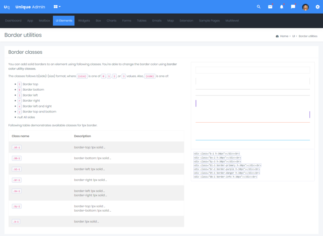Open the Sample Pages navigation dropdown
The width and height of the screenshot is (323, 236).
tap(209, 20)
